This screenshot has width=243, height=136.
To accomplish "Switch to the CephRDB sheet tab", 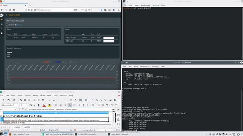I will pos(27,127).
